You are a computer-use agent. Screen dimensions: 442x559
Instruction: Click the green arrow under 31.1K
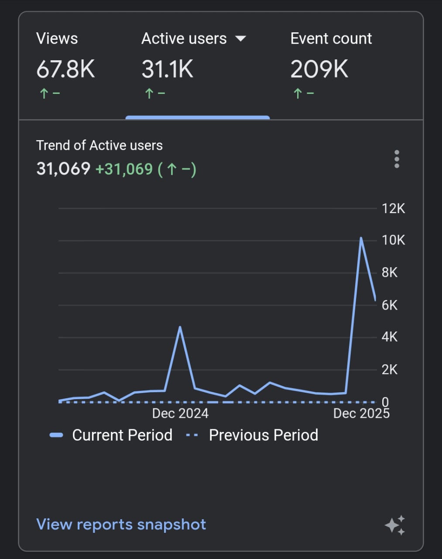tap(149, 93)
